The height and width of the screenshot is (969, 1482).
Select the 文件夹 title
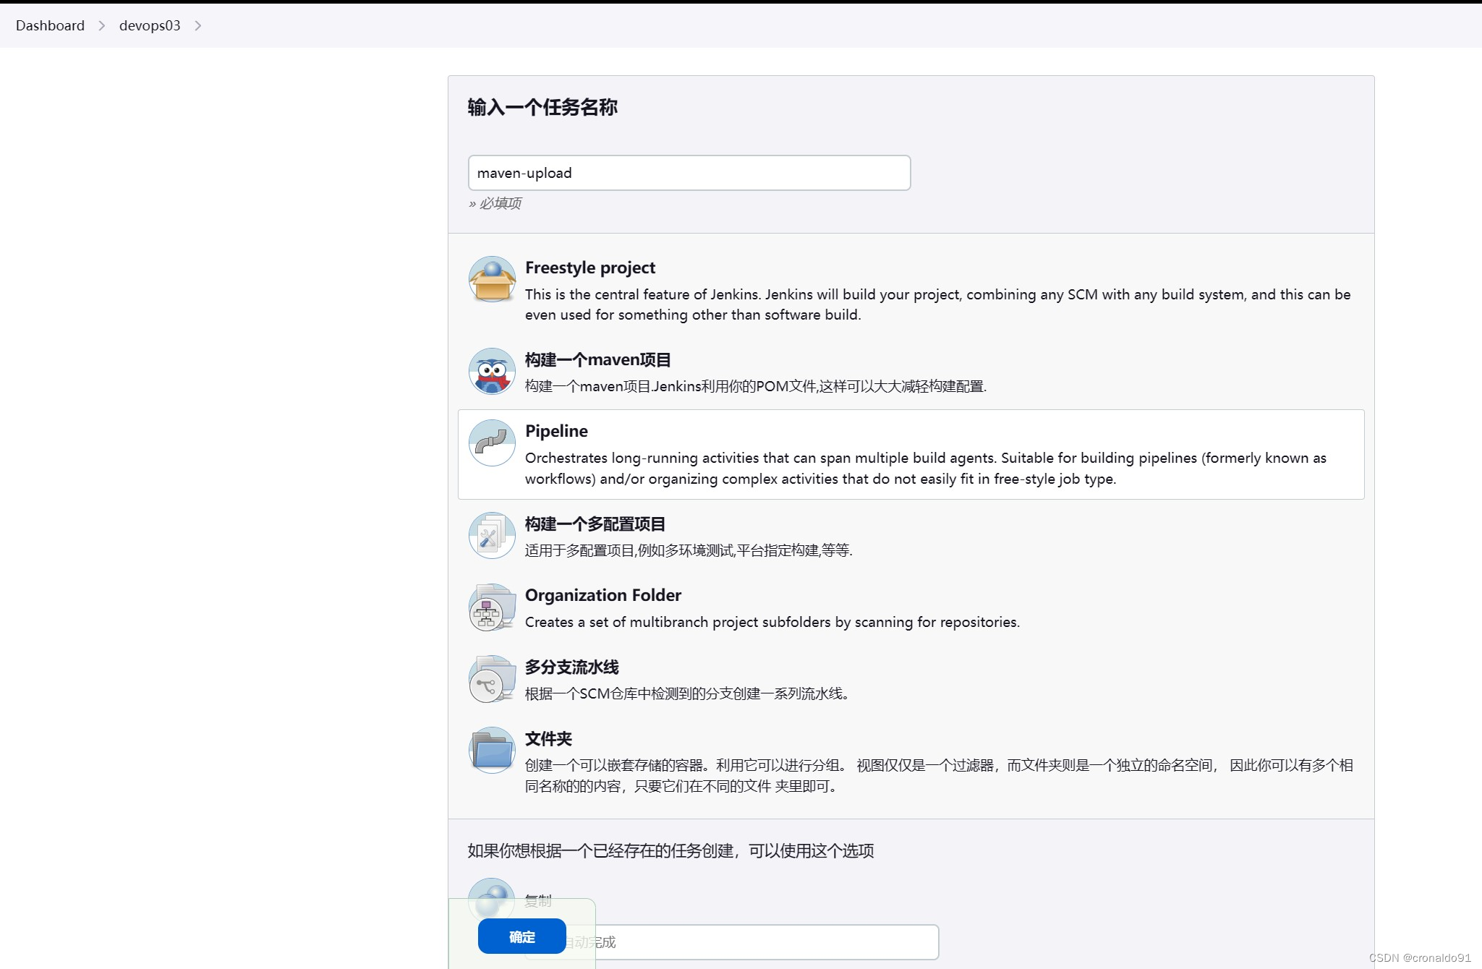(548, 738)
